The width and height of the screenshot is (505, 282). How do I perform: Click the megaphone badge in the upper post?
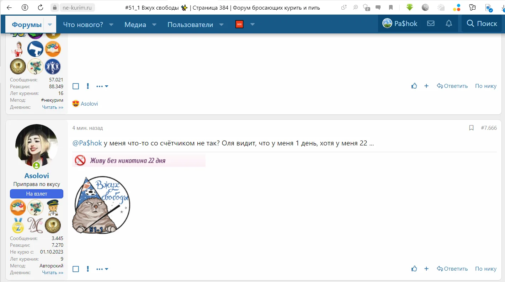[35, 49]
